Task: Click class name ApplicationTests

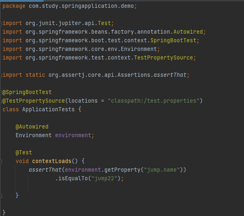Action: pyautogui.click(x=48, y=109)
